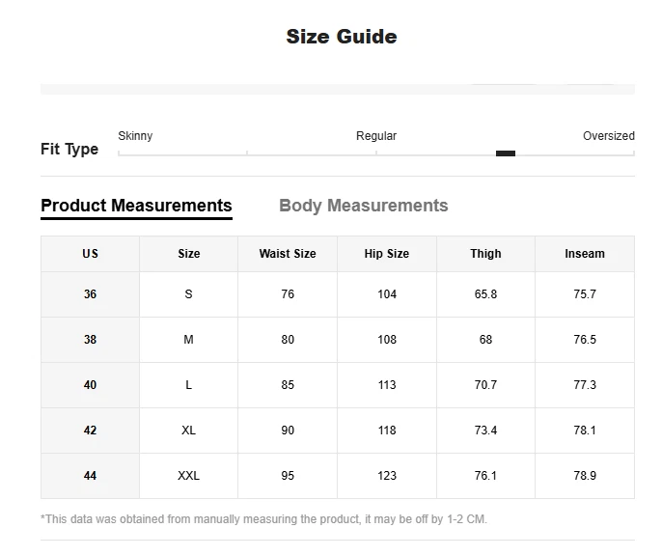Click the Waist Size column header
The width and height of the screenshot is (662, 556).
click(288, 254)
